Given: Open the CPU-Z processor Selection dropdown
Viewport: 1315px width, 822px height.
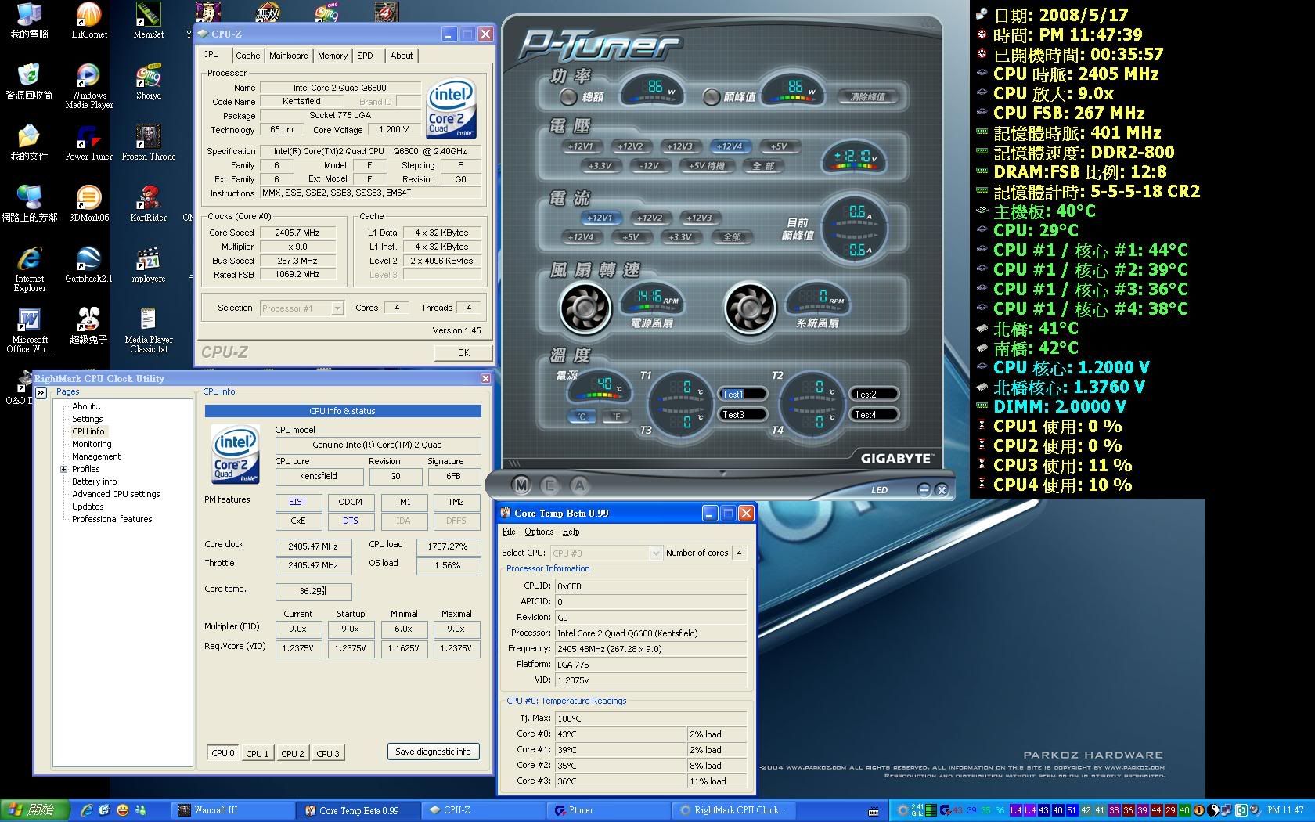Looking at the screenshot, I should click(337, 308).
